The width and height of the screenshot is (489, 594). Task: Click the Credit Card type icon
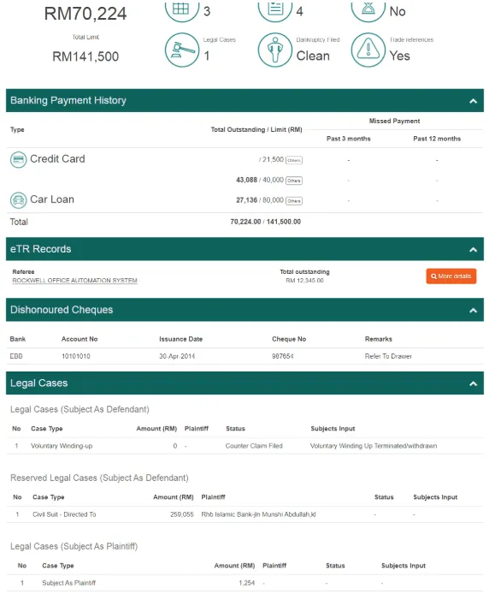[18, 159]
